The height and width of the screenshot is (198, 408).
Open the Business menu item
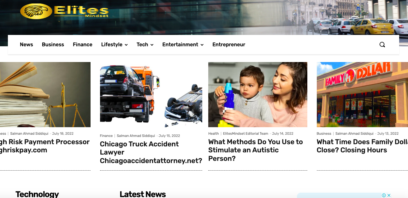point(53,45)
